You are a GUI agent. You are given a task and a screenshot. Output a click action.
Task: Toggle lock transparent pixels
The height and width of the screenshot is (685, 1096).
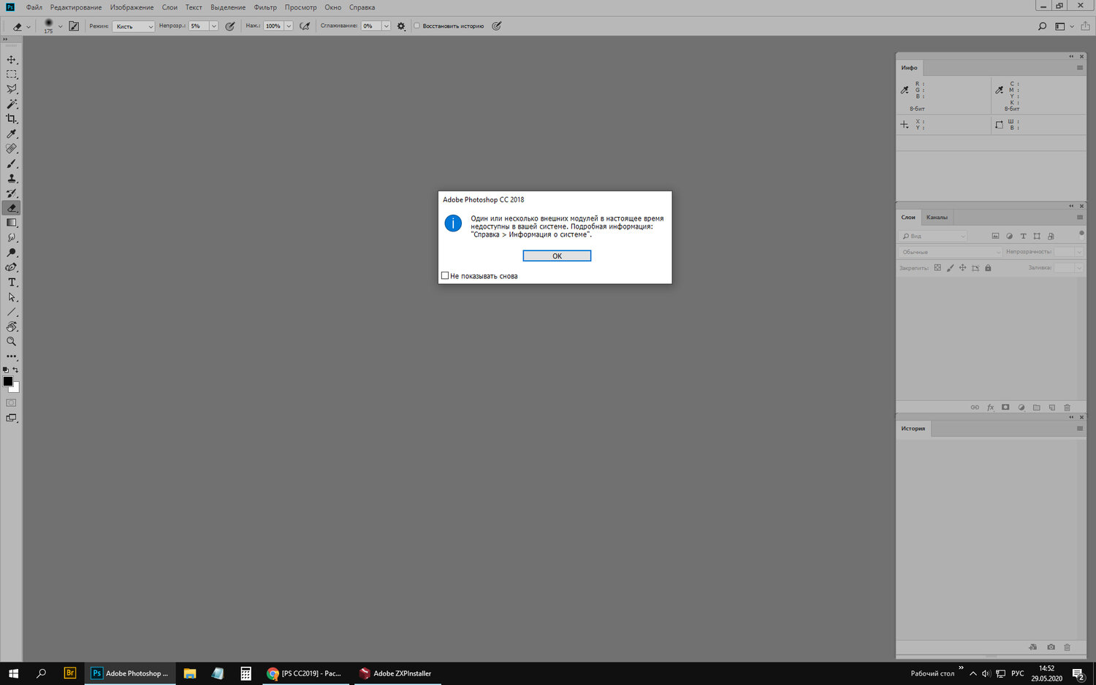[x=937, y=268]
